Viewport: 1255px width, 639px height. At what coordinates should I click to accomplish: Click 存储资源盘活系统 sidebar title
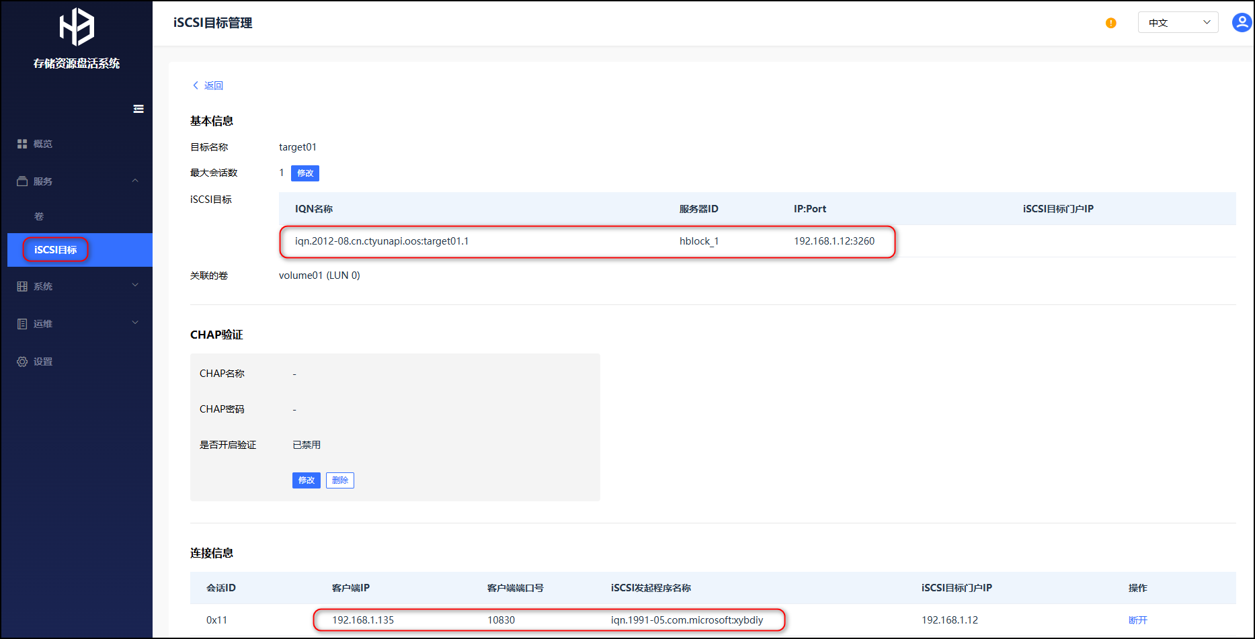pos(77,63)
